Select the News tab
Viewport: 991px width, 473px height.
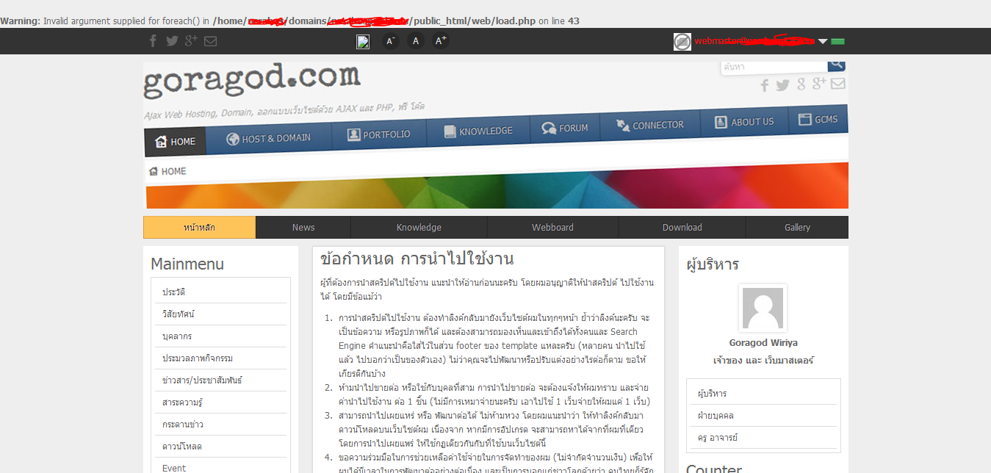303,228
